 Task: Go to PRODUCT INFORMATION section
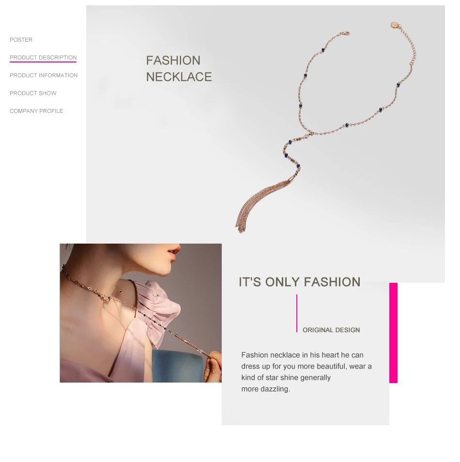tap(44, 76)
